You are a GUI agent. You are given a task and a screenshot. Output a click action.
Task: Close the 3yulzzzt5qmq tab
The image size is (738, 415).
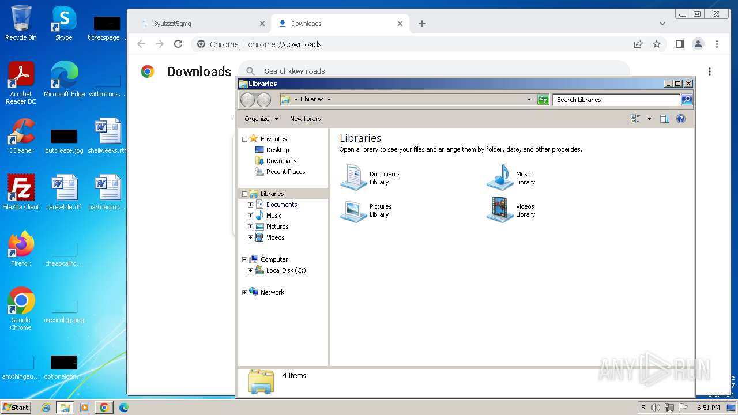click(x=262, y=24)
